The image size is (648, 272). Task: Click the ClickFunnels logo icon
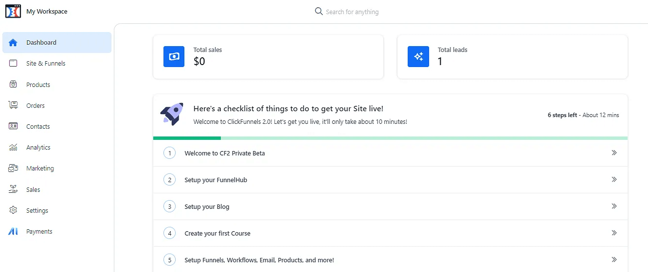pyautogui.click(x=13, y=11)
